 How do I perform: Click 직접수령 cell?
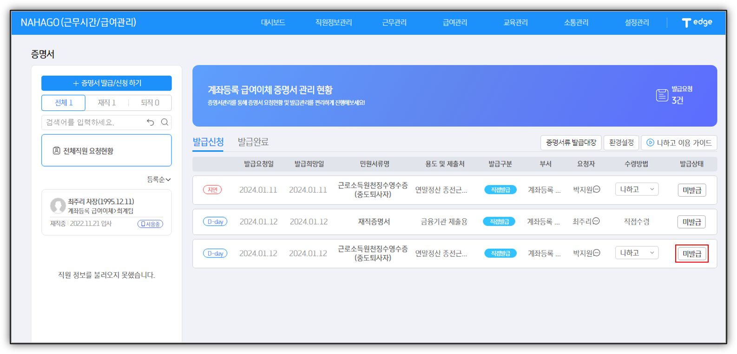coord(636,222)
